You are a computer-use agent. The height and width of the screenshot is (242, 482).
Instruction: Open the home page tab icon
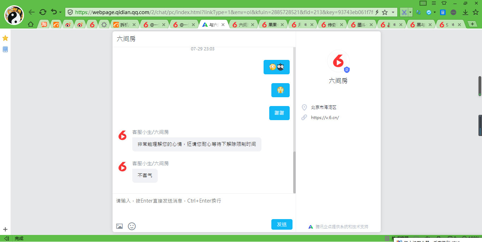(31, 24)
